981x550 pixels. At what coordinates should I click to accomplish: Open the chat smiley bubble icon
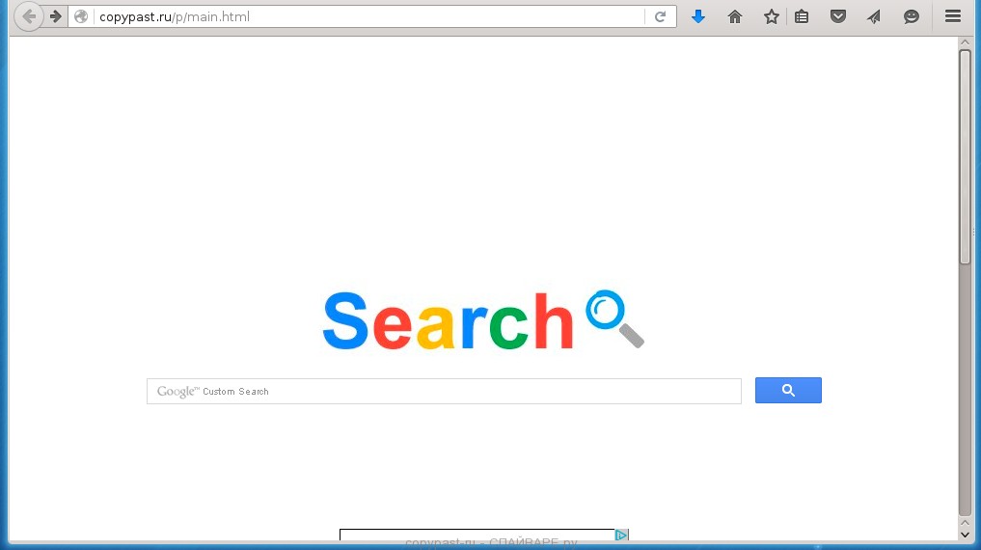[x=911, y=17]
